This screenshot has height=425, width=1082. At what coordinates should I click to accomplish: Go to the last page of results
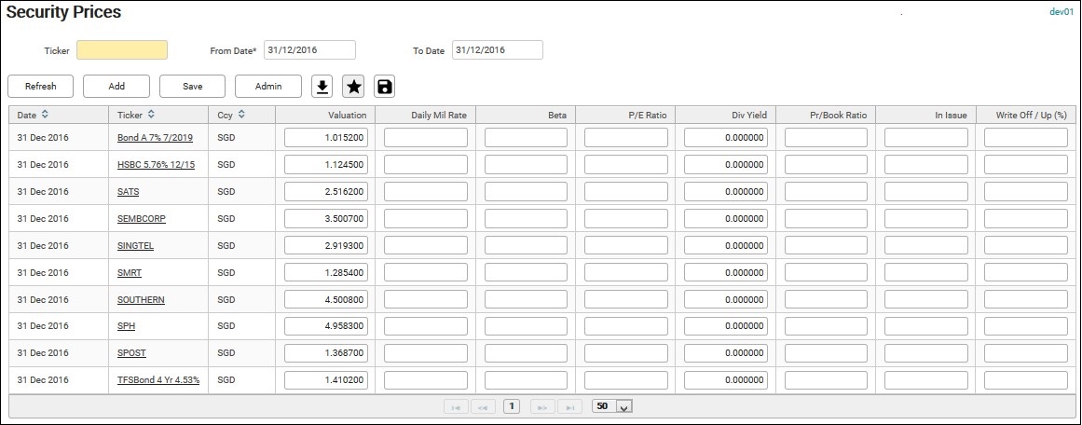572,406
